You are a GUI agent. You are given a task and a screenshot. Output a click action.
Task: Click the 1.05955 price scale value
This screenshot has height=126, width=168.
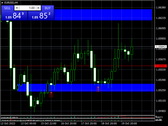(x=161, y=38)
